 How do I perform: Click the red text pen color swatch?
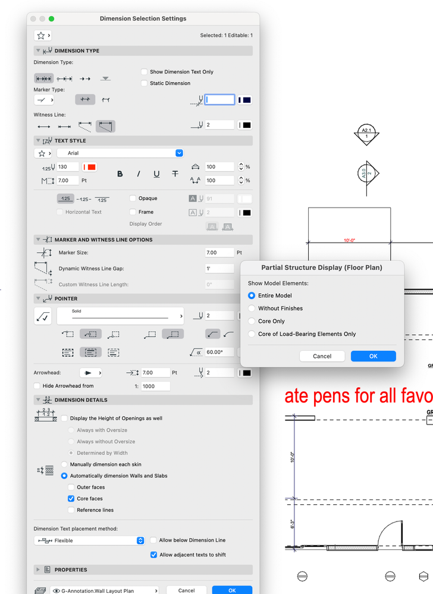pos(89,166)
